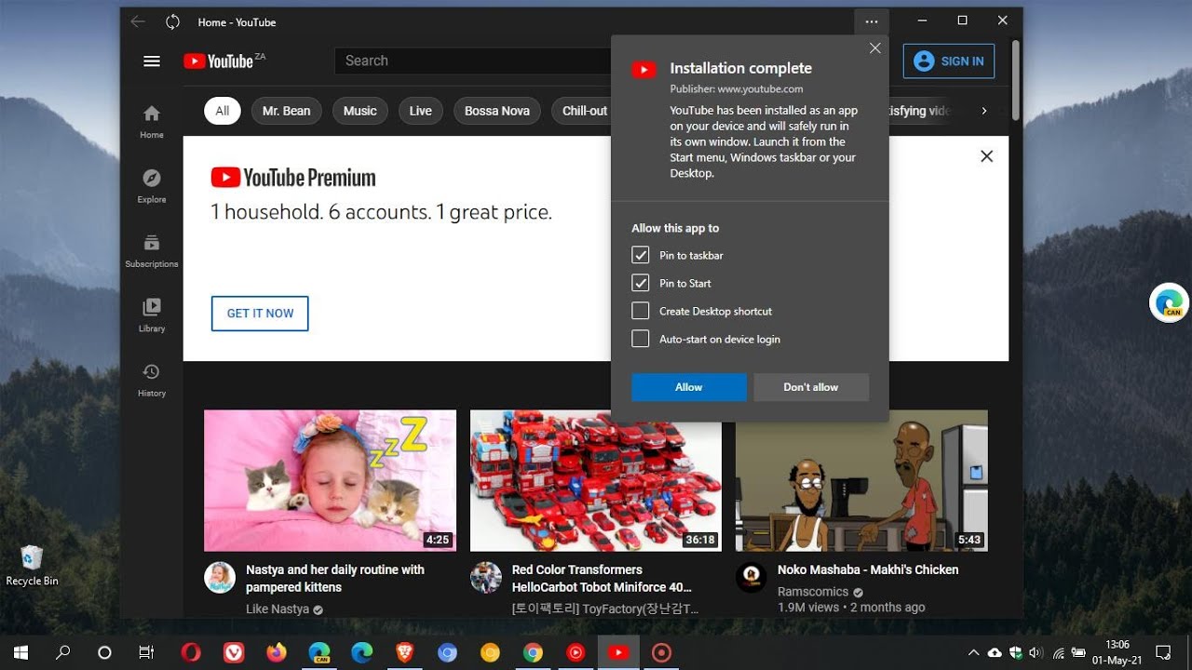The height and width of the screenshot is (670, 1192).
Task: Launch Firefox from the taskbar
Action: point(277,652)
